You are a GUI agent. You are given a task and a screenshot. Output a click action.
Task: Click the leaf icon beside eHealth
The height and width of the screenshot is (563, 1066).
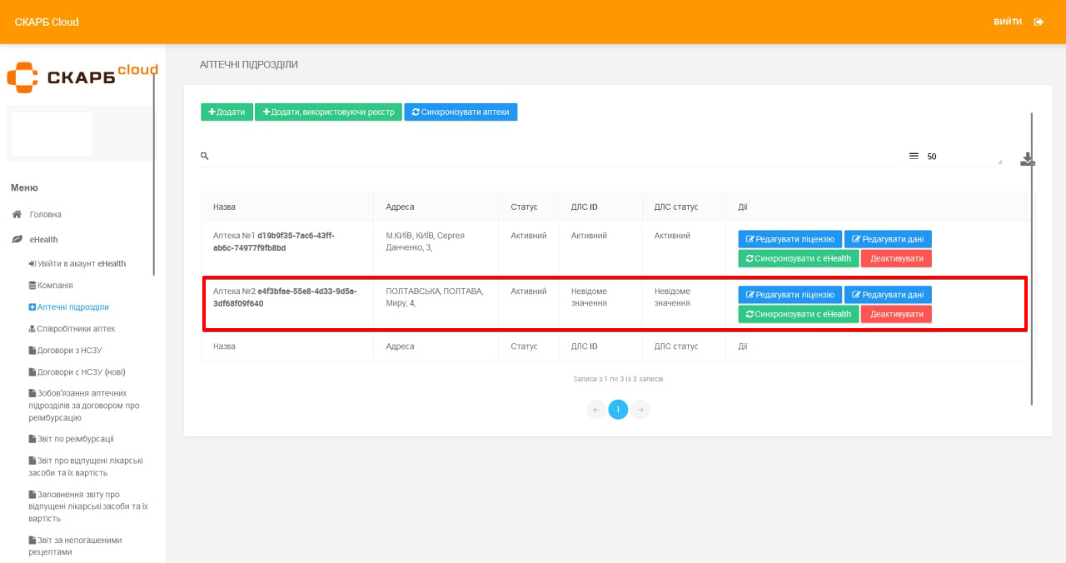pyautogui.click(x=17, y=240)
